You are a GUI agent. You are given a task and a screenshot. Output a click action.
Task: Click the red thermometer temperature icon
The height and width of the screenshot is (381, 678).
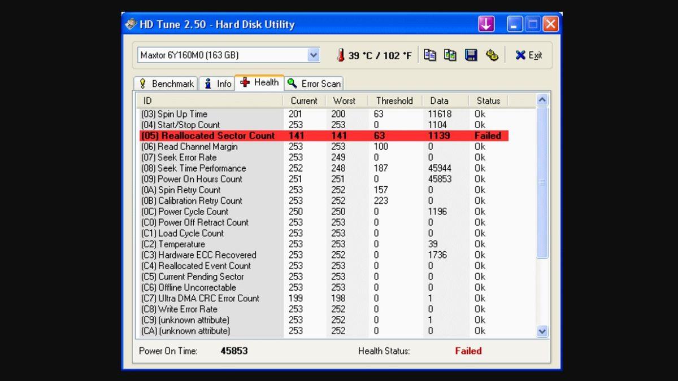point(341,55)
